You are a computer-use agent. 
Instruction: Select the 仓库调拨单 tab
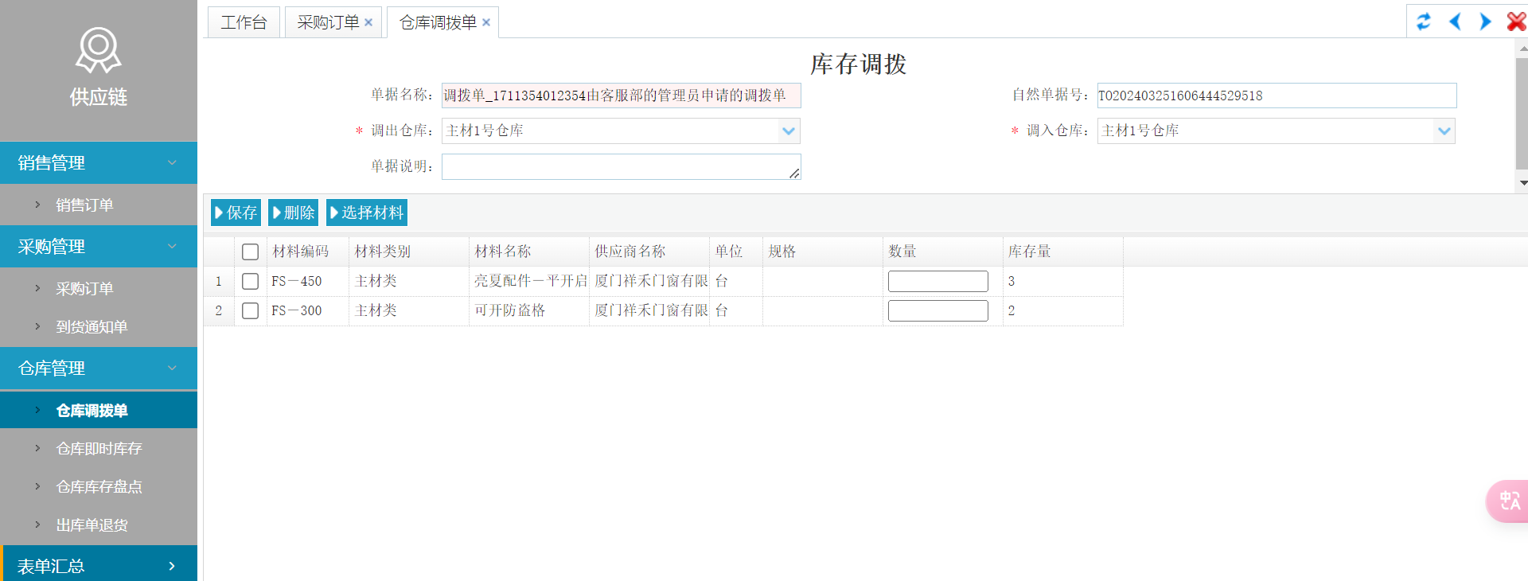pyautogui.click(x=438, y=22)
